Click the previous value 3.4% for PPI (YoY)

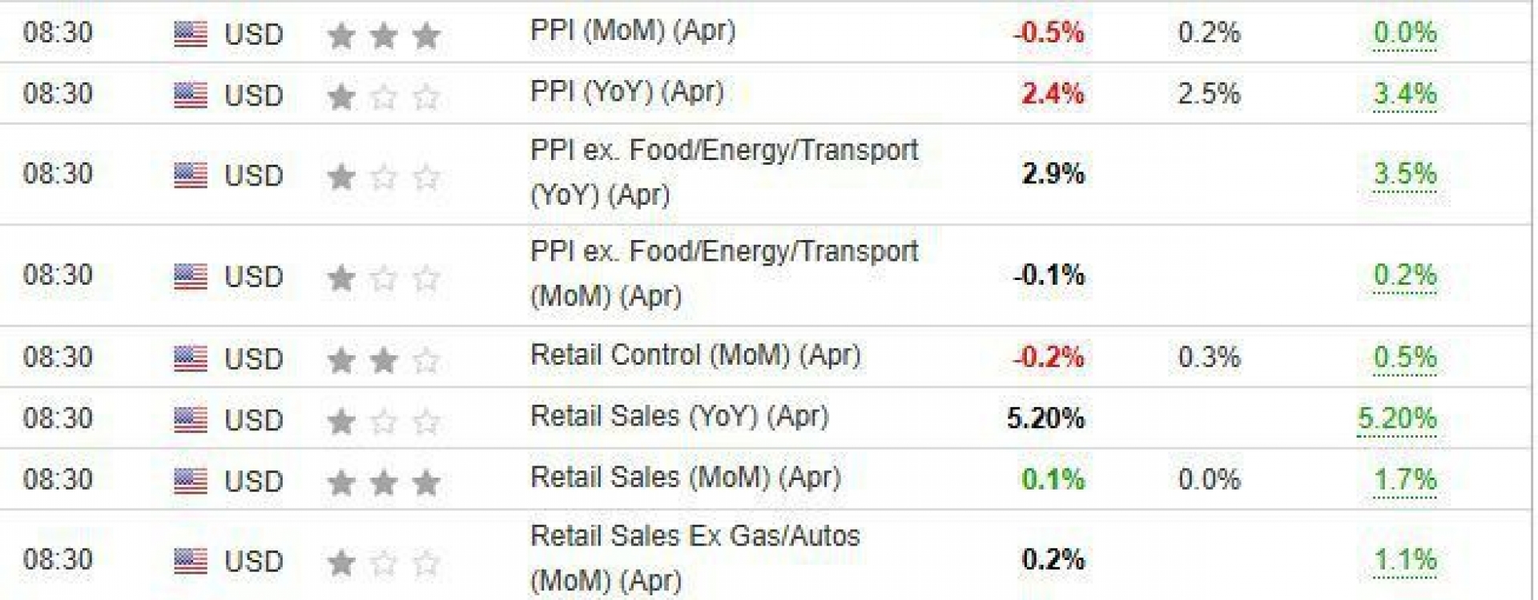pos(1405,94)
